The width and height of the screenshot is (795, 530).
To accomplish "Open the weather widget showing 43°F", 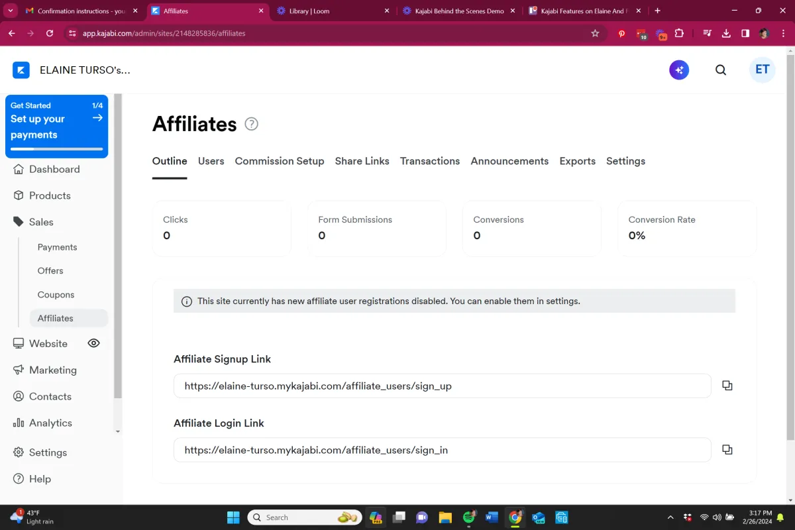I will pos(33,517).
